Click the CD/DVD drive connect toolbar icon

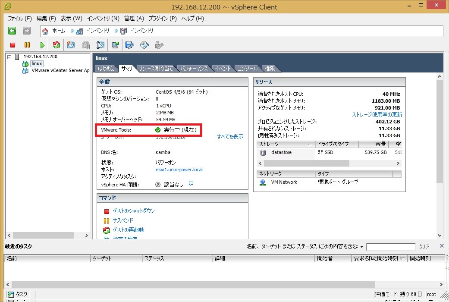point(144,45)
